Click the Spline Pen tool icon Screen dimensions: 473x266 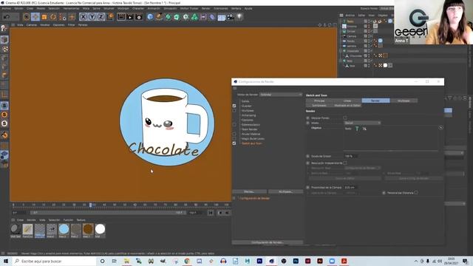click(x=159, y=17)
